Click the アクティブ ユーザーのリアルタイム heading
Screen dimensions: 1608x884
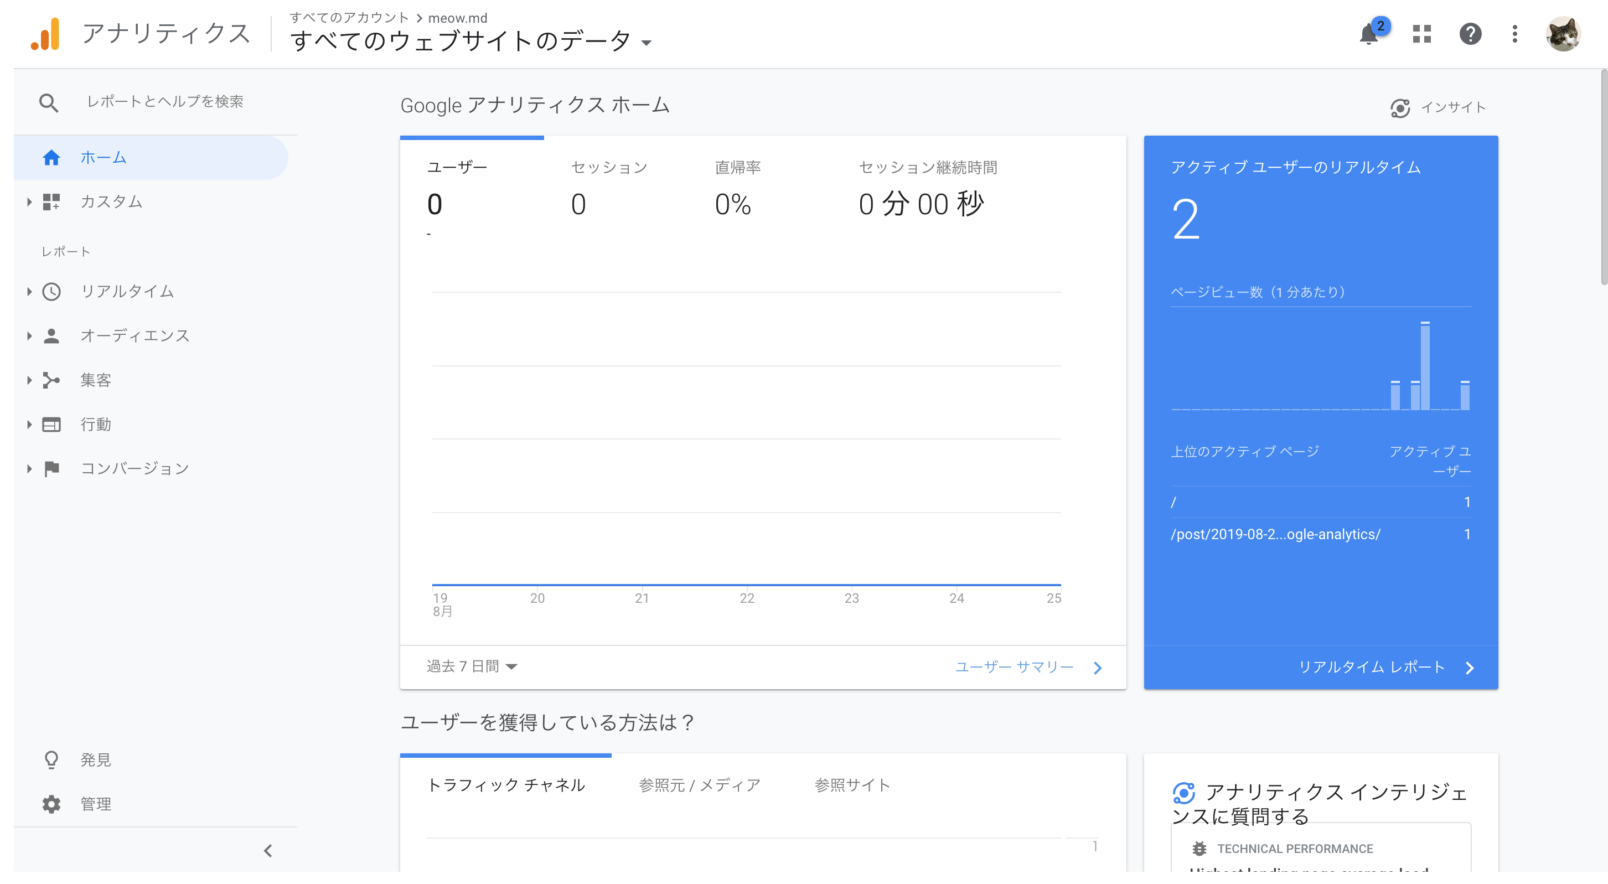(x=1295, y=167)
